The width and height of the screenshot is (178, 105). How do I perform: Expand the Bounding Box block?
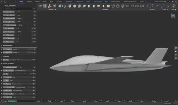pyautogui.click(x=1, y=71)
